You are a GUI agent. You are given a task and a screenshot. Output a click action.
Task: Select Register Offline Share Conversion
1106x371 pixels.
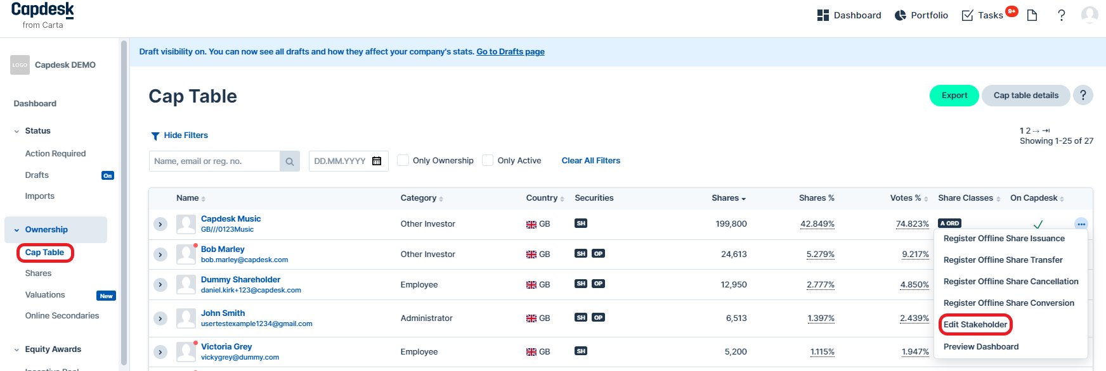1008,303
